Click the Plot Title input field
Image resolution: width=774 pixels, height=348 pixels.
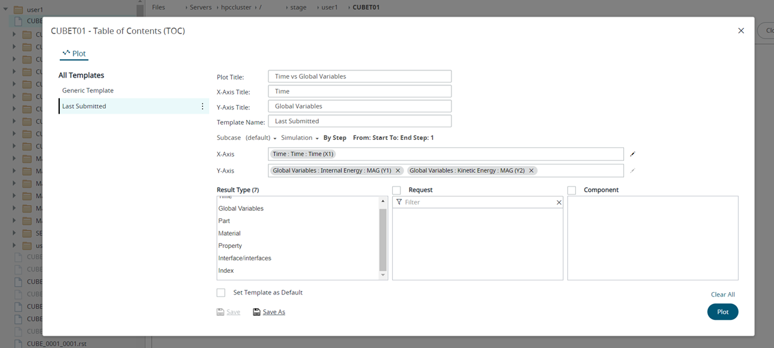pos(360,76)
